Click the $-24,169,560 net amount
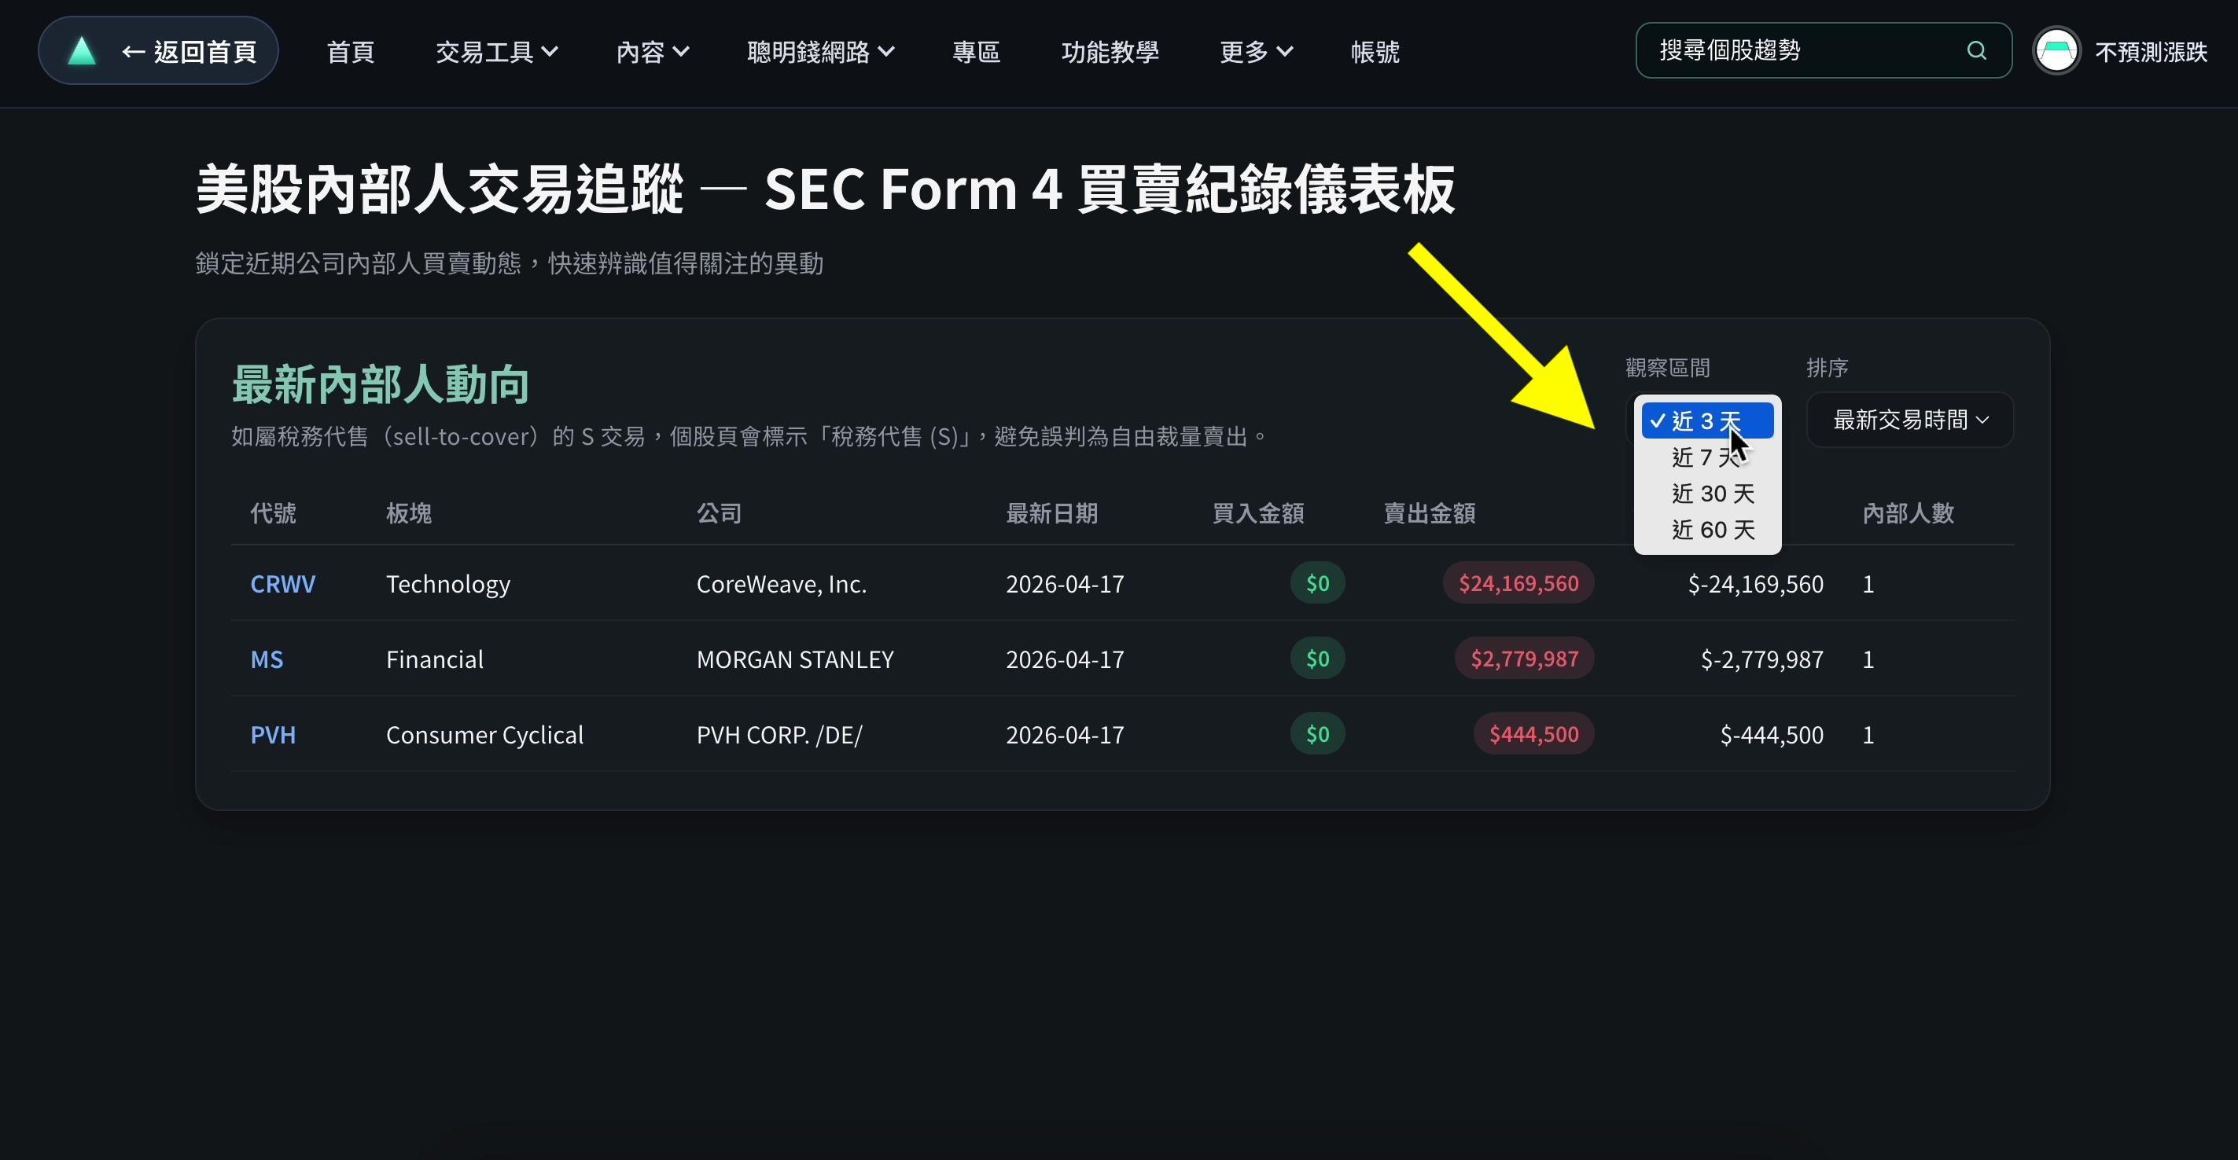The height and width of the screenshot is (1160, 2238). click(1755, 583)
